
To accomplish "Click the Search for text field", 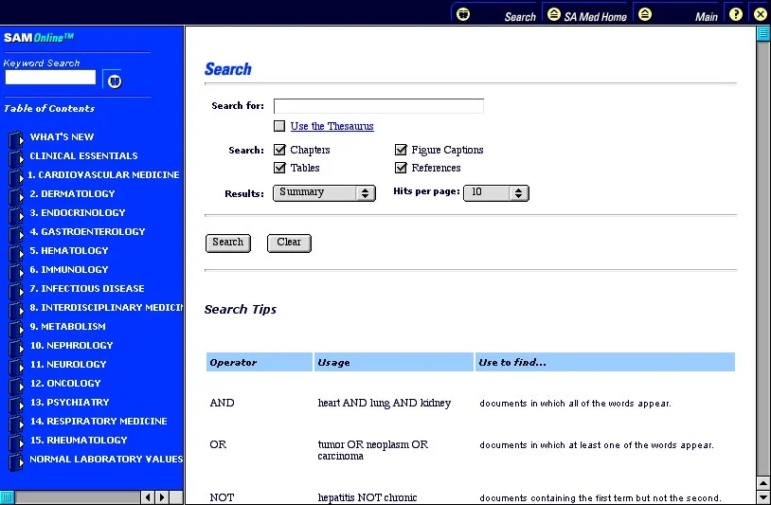I will pyautogui.click(x=379, y=106).
